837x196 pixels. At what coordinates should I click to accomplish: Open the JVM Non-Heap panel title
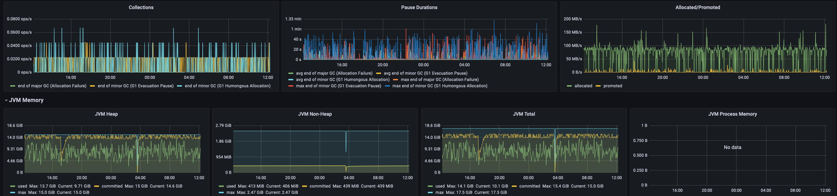pyautogui.click(x=315, y=114)
